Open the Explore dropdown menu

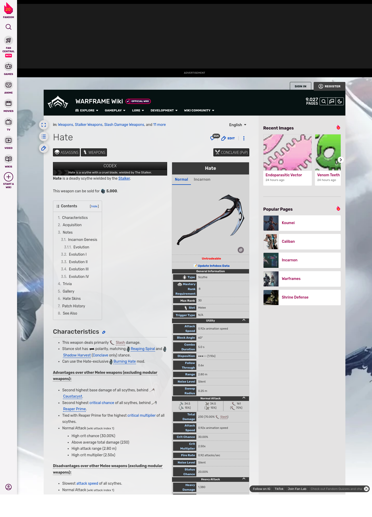coord(87,110)
